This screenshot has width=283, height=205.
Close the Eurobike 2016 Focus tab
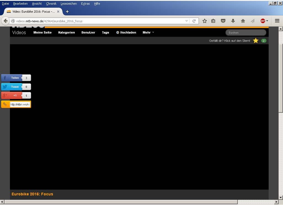[58, 12]
